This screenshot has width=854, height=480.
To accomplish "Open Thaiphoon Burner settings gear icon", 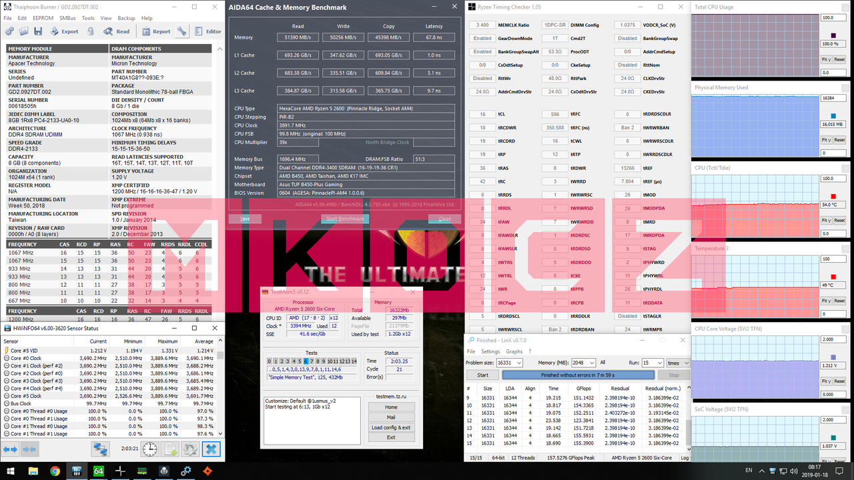I will (x=9, y=31).
